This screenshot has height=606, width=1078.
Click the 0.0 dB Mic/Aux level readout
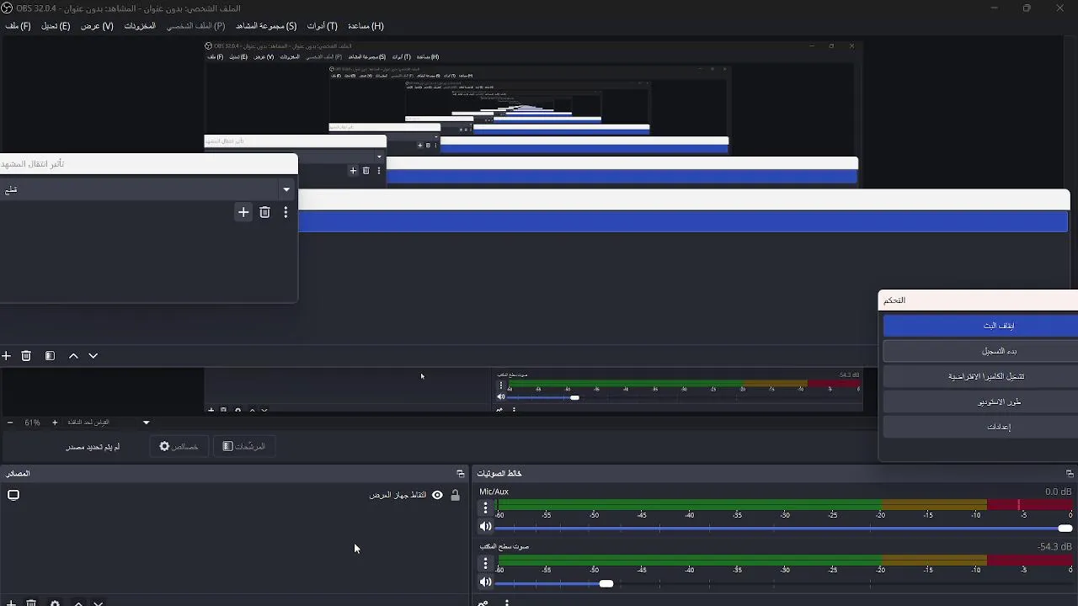(x=1059, y=492)
